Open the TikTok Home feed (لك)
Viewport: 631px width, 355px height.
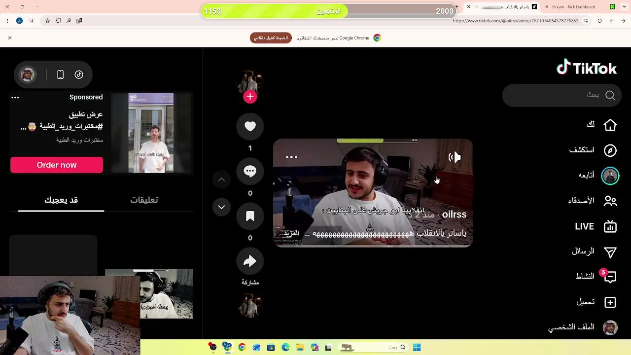[601, 125]
